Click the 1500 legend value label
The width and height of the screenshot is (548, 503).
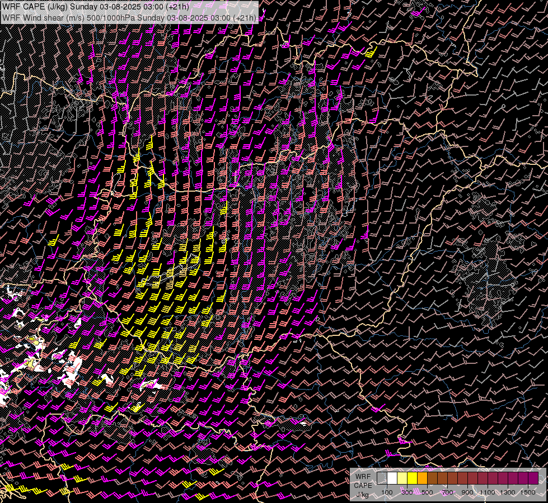[x=528, y=492]
